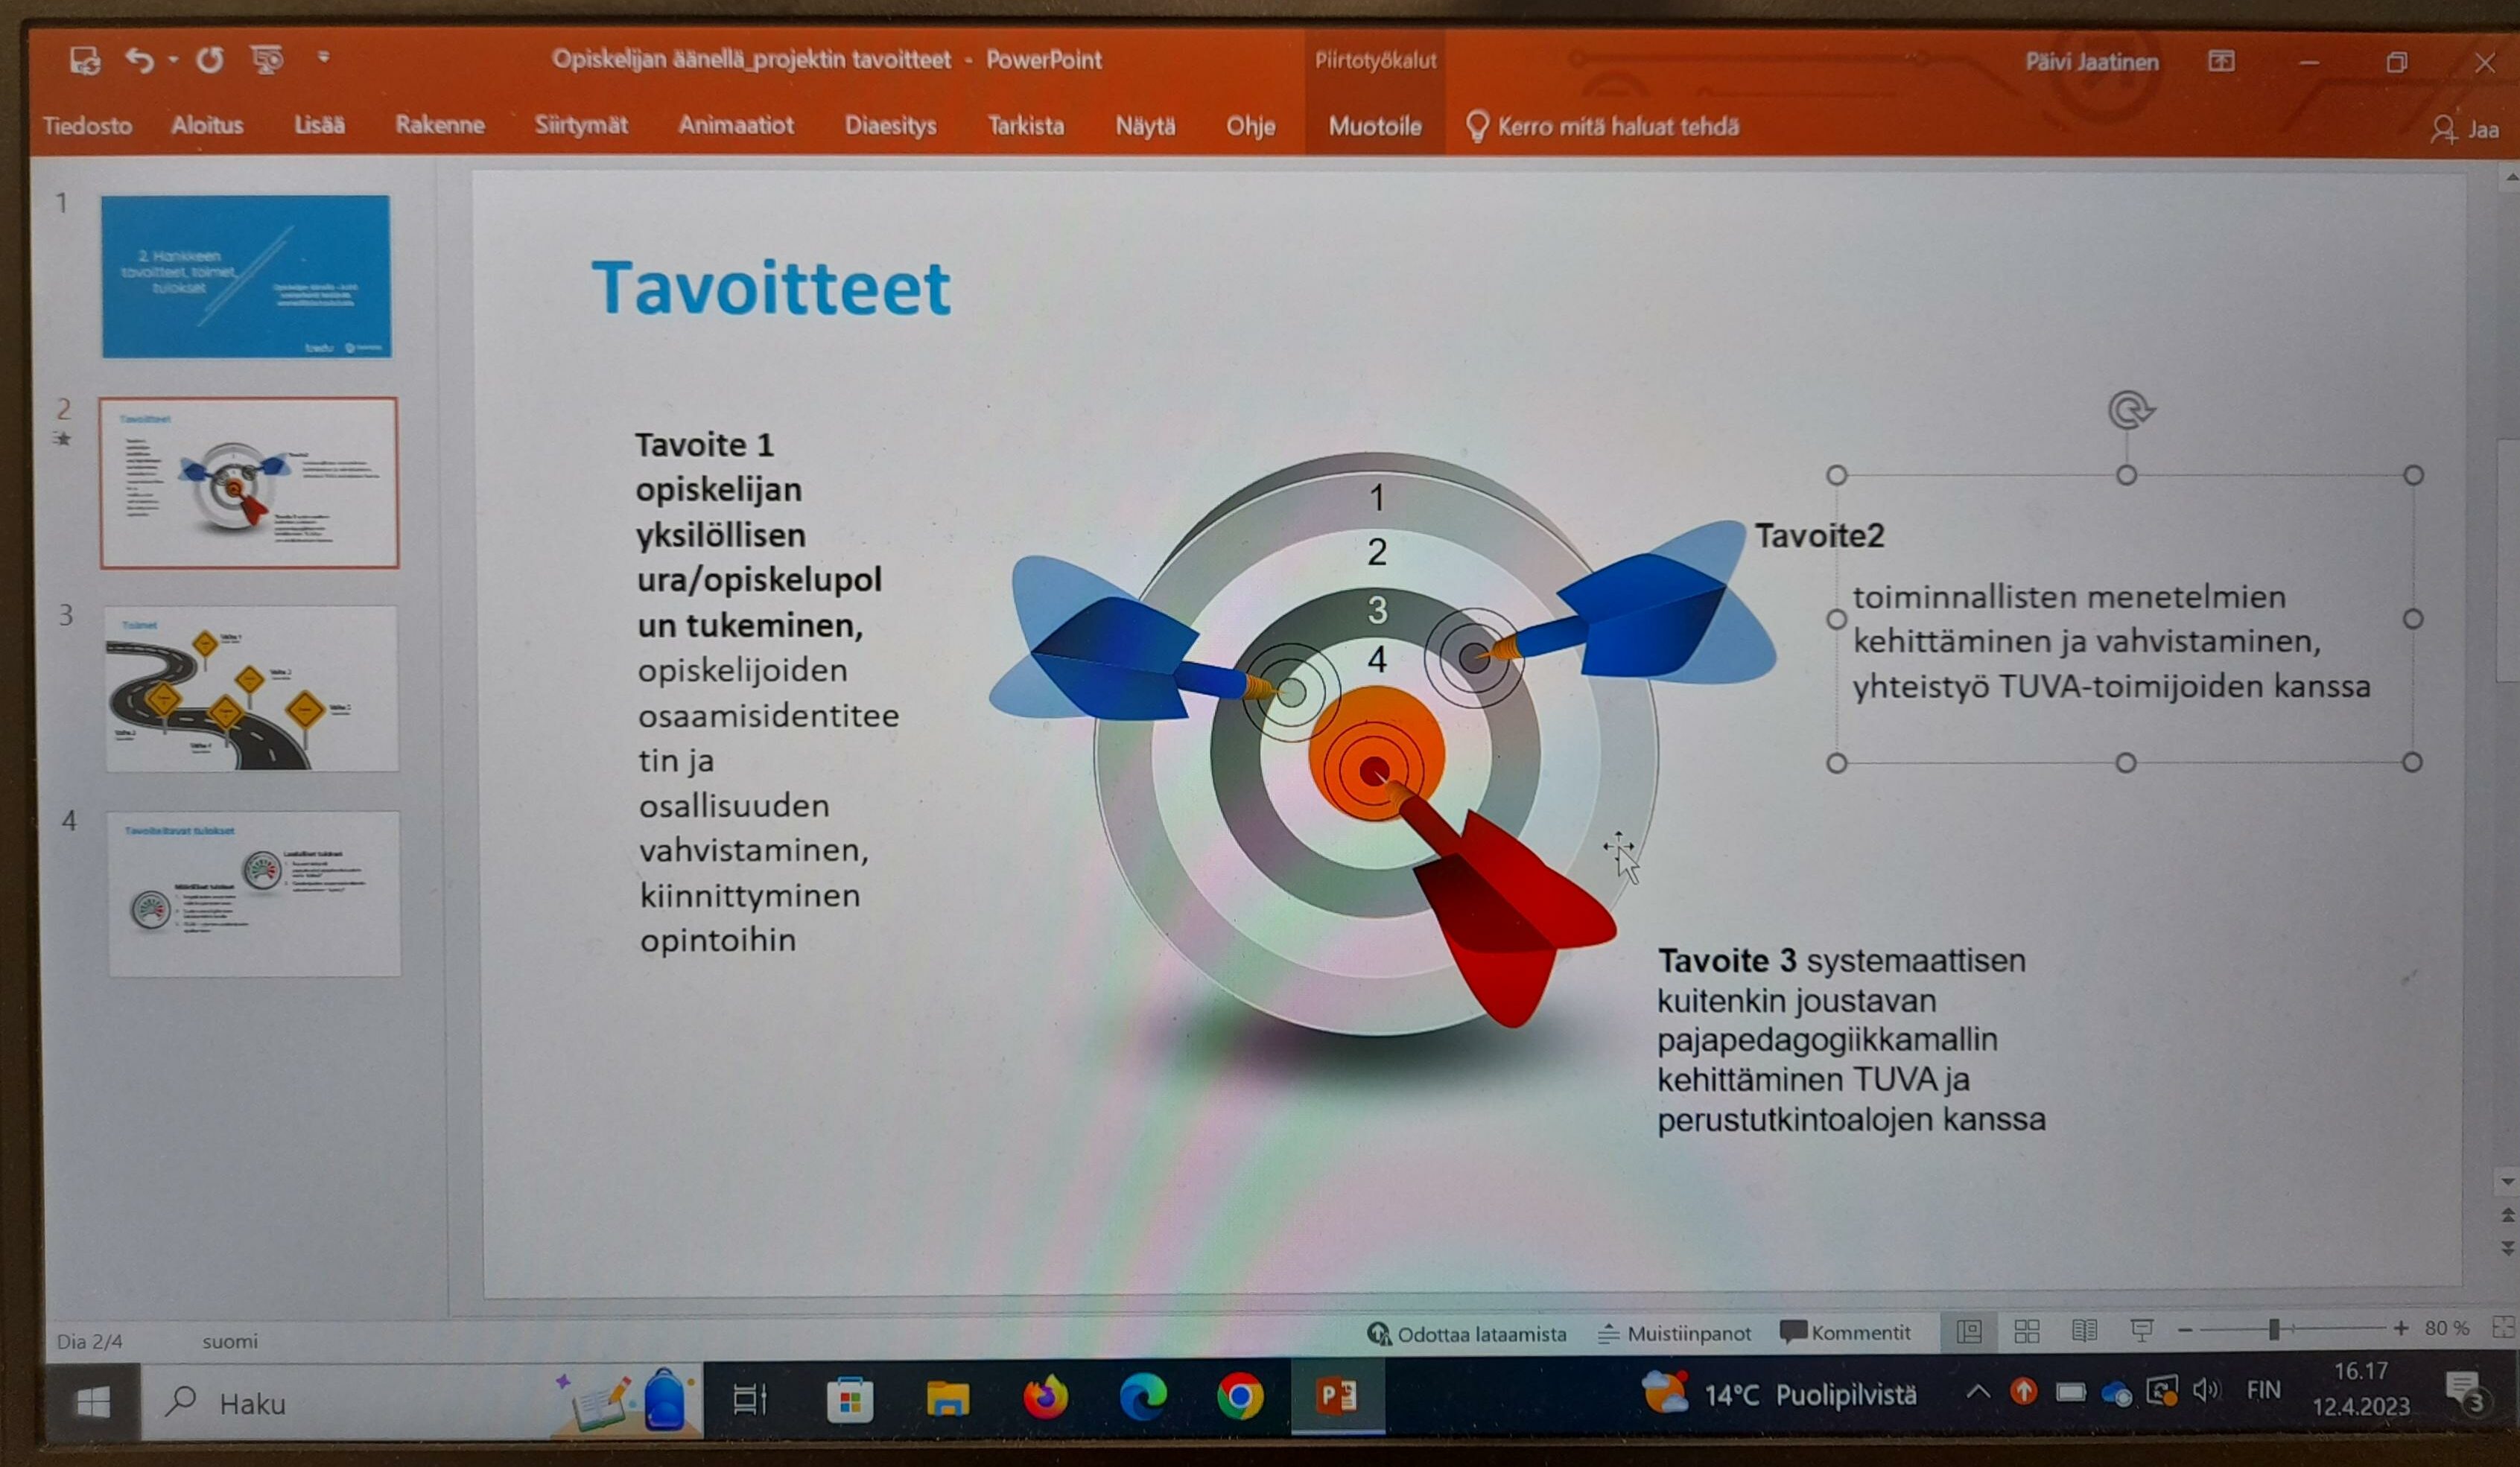Switch to the Tarkista tab
Viewport: 2520px width, 1467px height.
pyautogui.click(x=1026, y=126)
